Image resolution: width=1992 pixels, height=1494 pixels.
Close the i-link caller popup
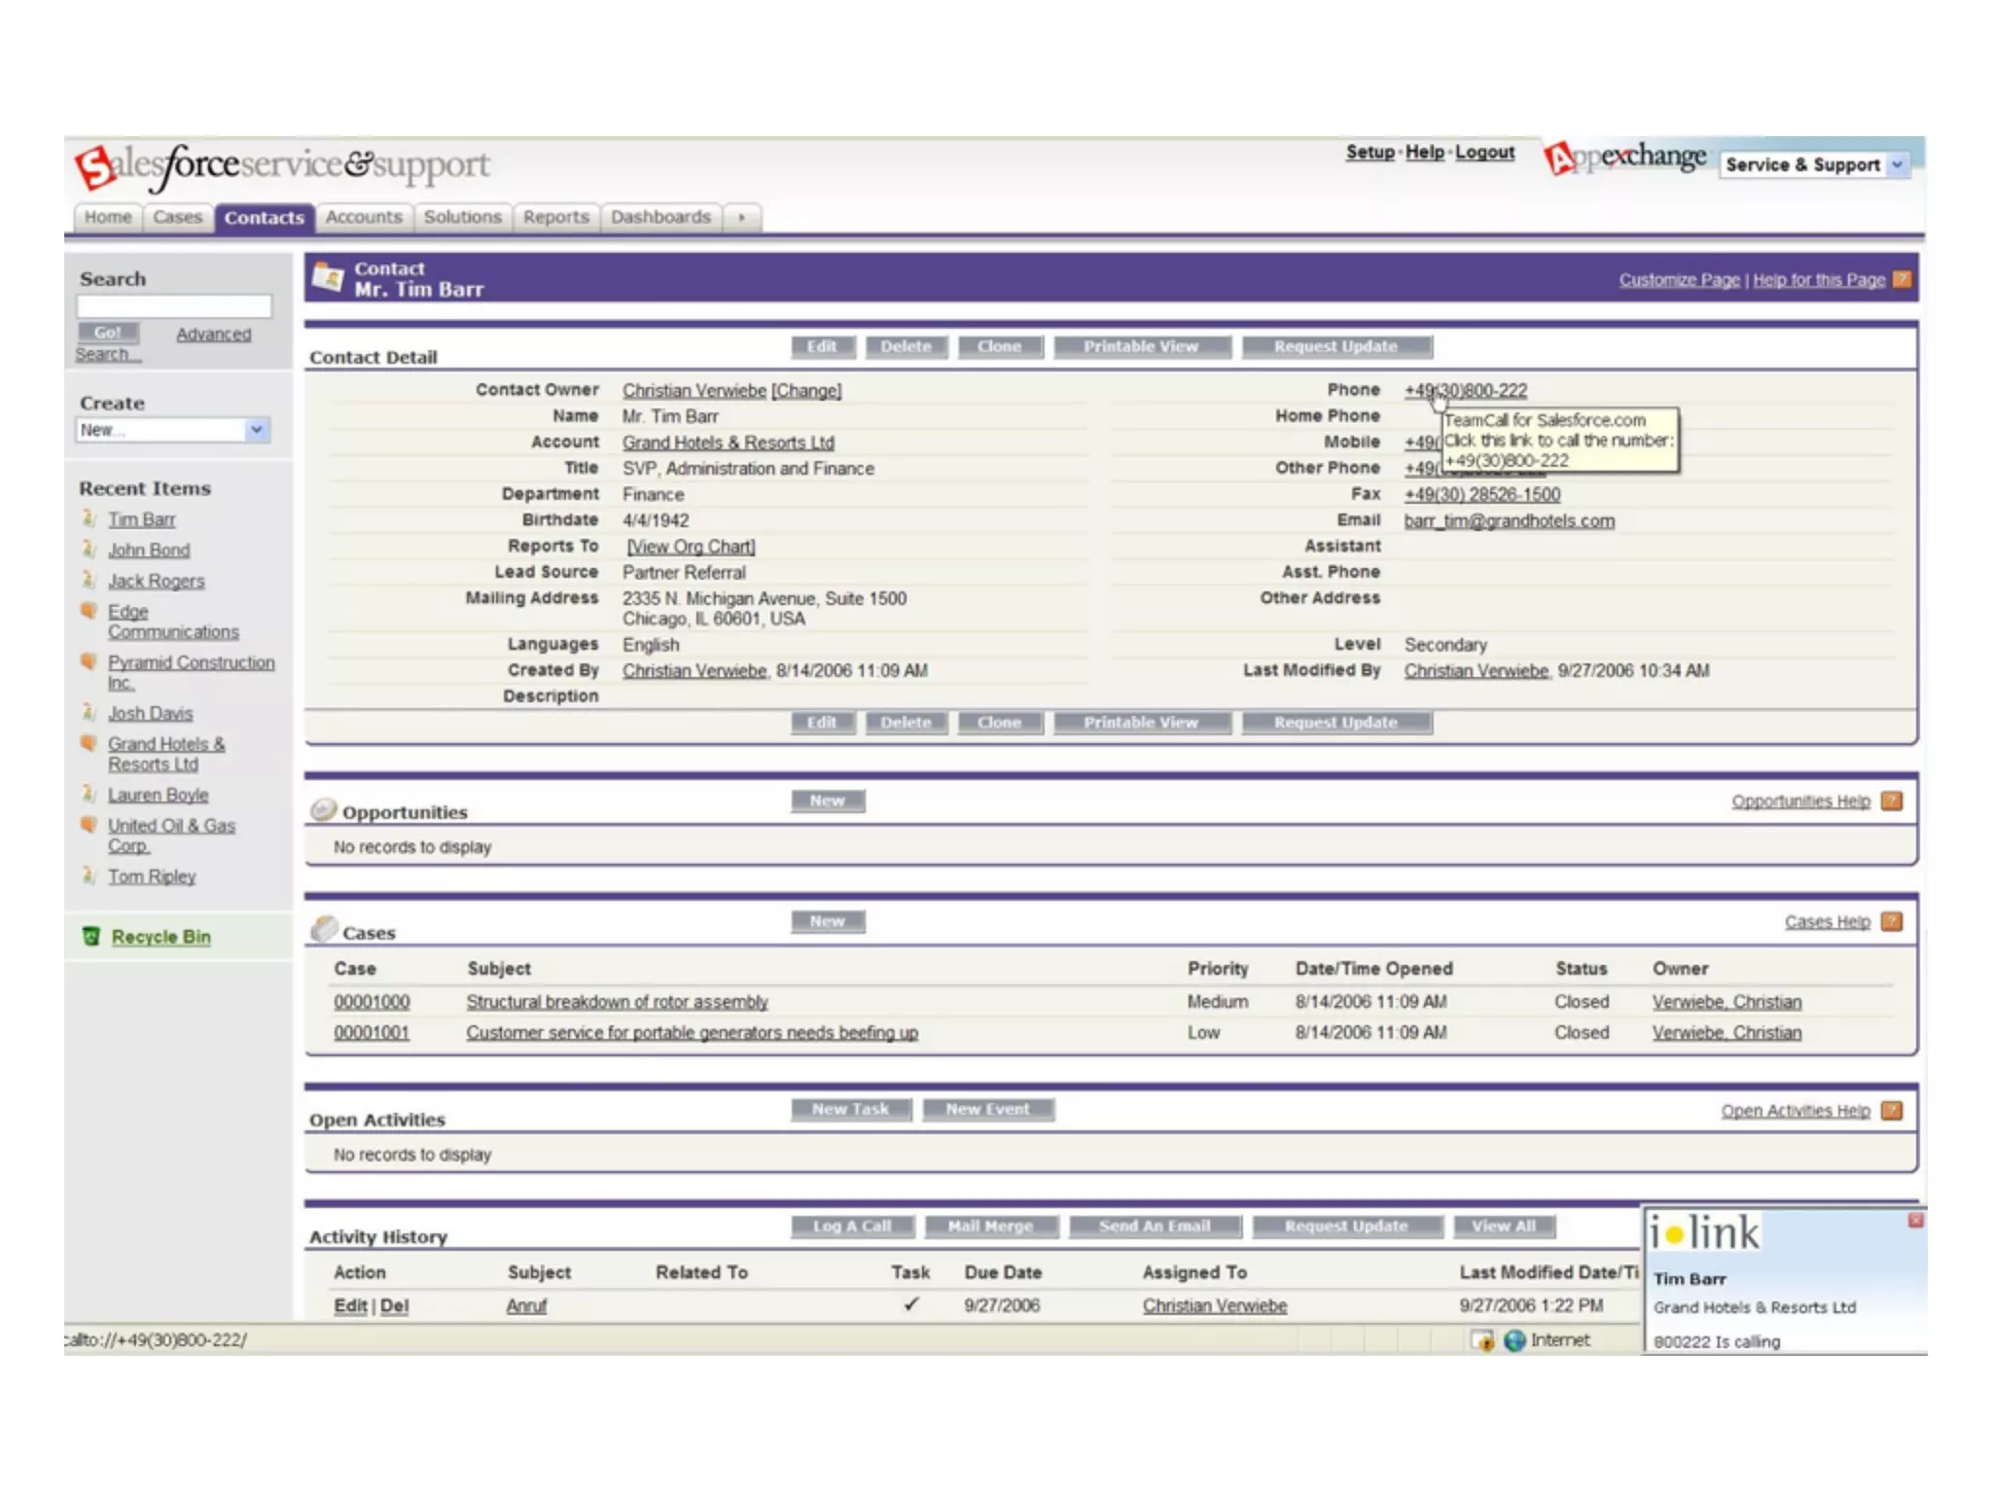(x=1914, y=1220)
